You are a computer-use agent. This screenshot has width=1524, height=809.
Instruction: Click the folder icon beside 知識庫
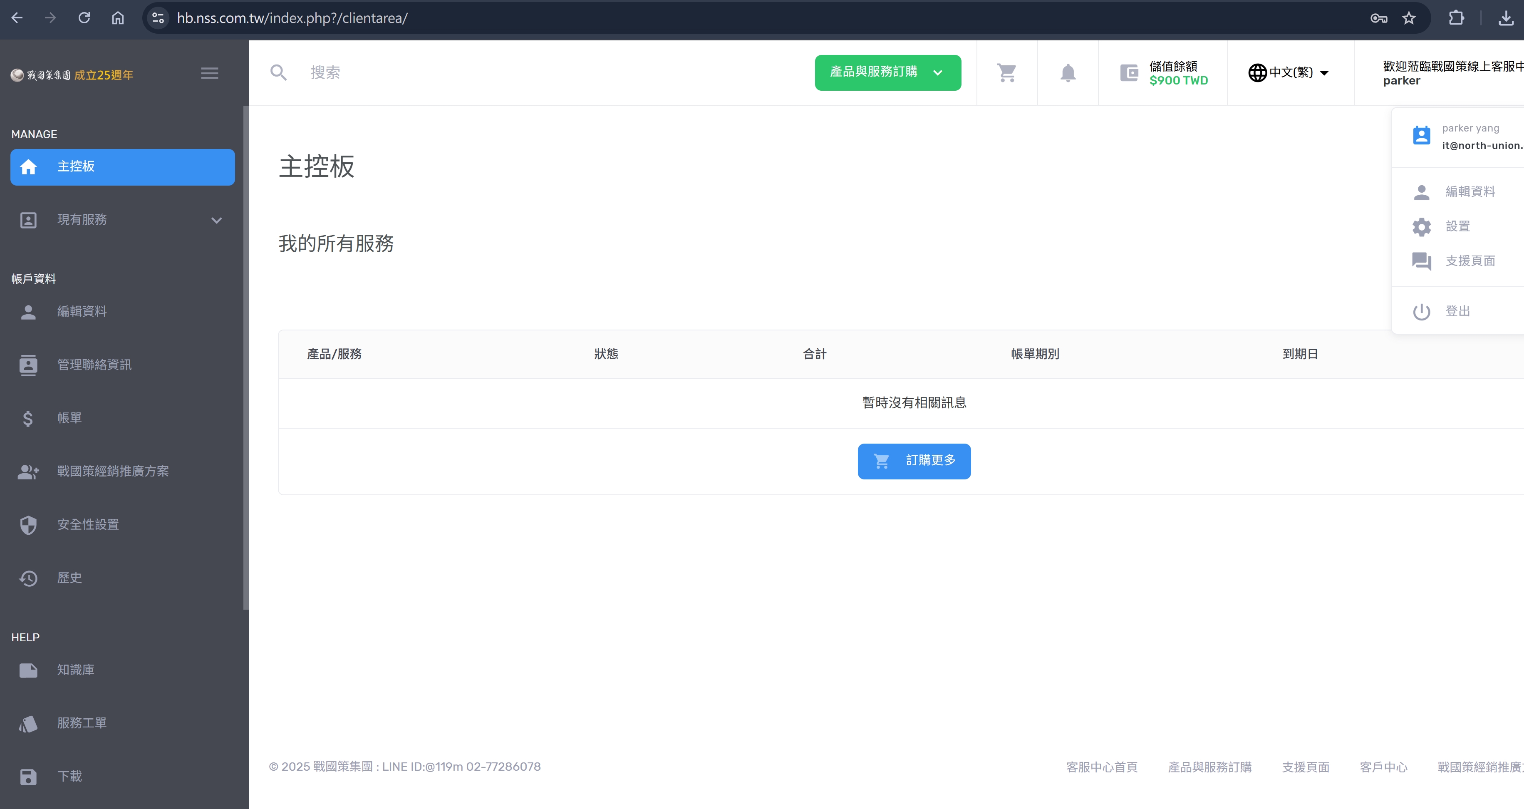tap(28, 670)
